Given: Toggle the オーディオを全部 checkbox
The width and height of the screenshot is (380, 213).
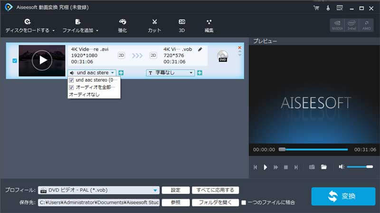Looking at the screenshot, I should coord(71,87).
